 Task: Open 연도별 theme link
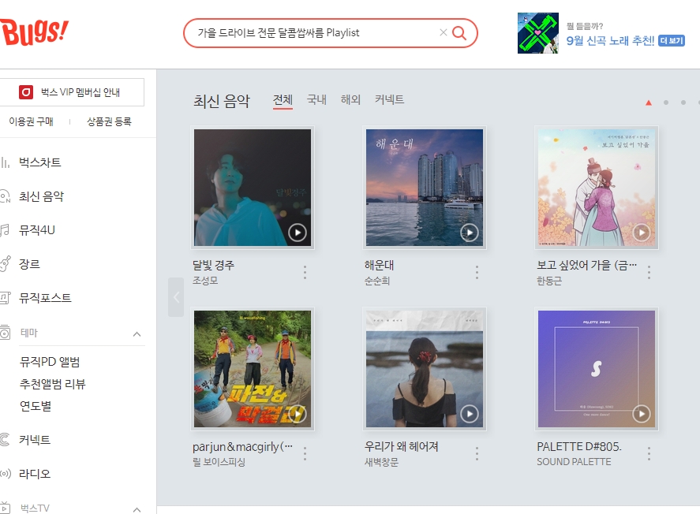click(x=36, y=406)
